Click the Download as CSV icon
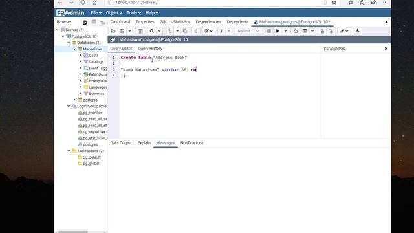This screenshot has height=233, width=414. [357, 31]
